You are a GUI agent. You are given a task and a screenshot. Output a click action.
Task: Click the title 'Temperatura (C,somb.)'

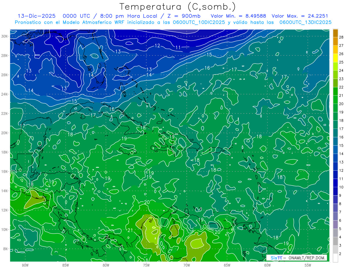(x=178, y=7)
